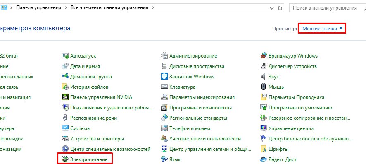The image size is (366, 164).
Task: Click the Центр безопасности flag icon
Action: (x=264, y=138)
